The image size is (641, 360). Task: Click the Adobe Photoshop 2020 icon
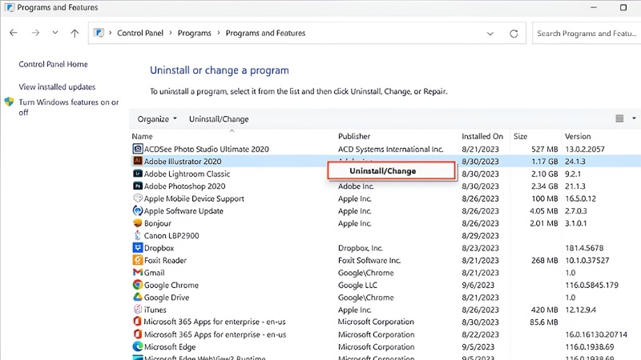[x=138, y=186]
